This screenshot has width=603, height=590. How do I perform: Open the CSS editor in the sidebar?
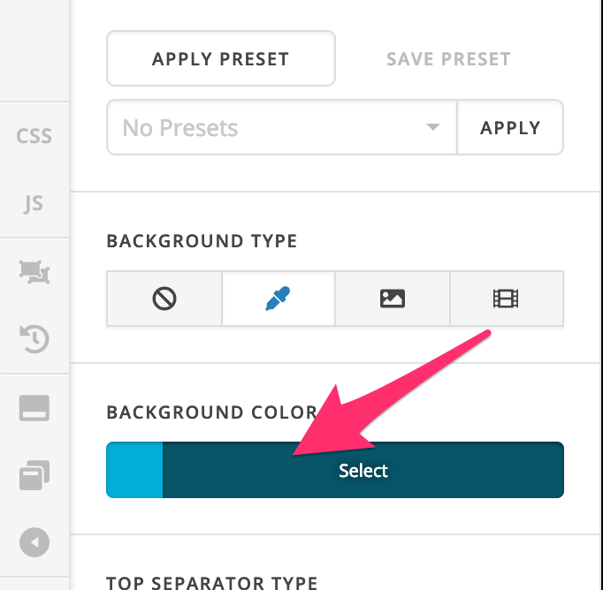click(x=34, y=136)
